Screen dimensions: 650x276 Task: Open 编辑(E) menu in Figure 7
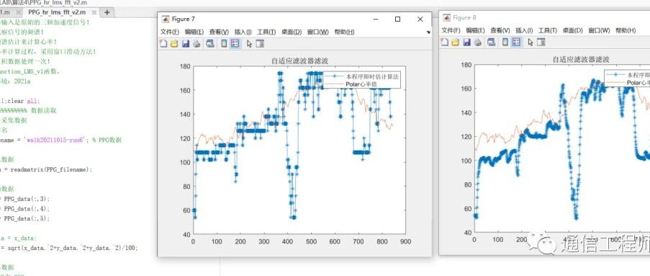point(194,32)
